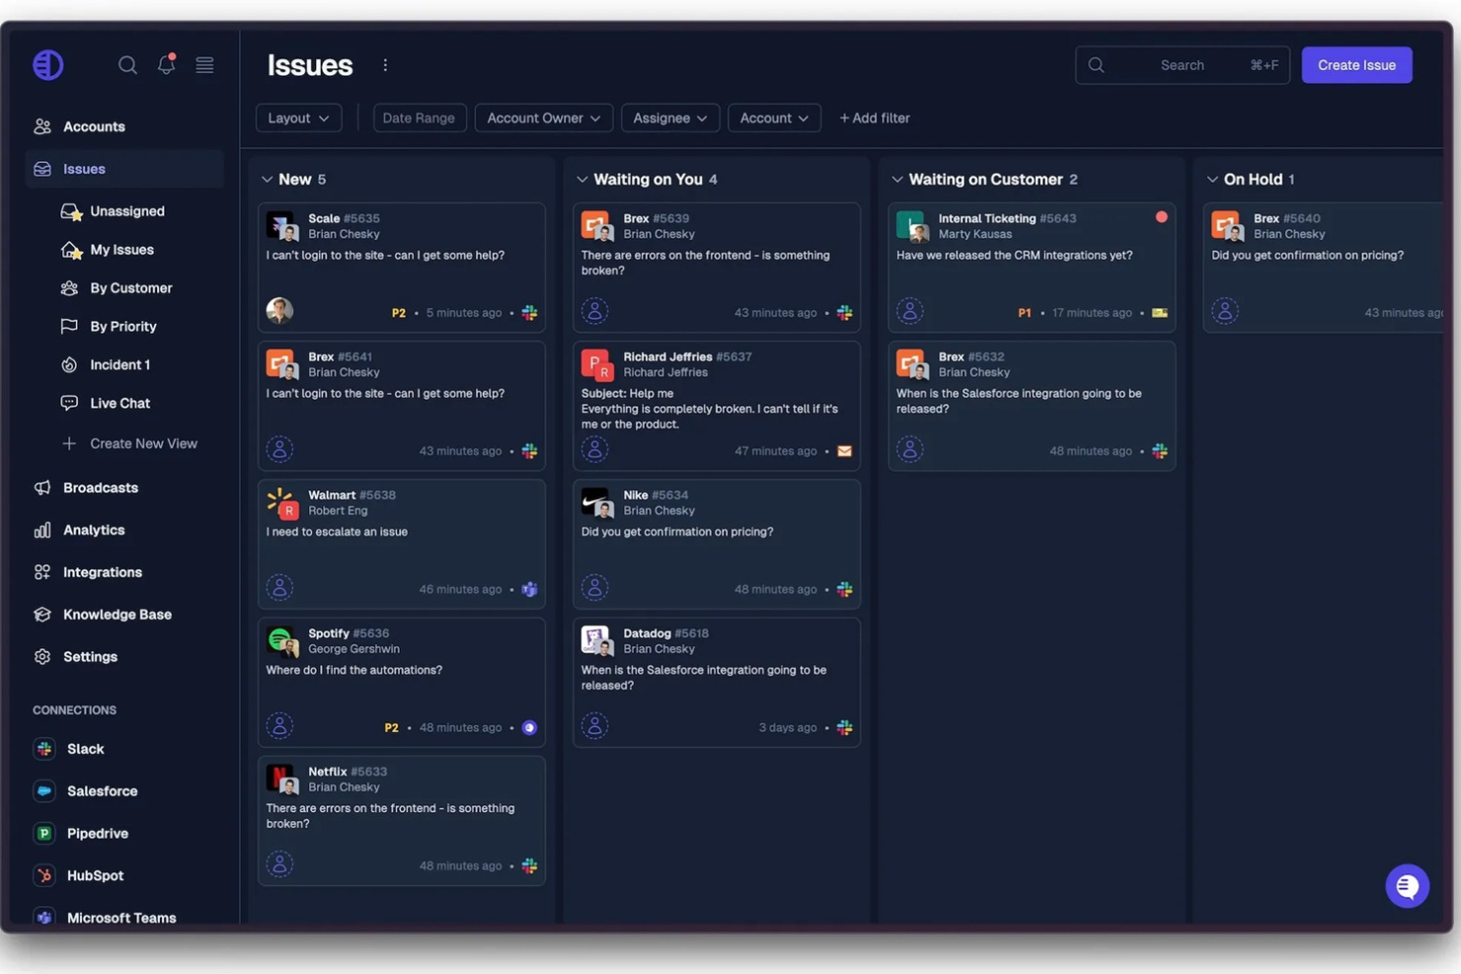The height and width of the screenshot is (974, 1461).
Task: Open the Salesforce connection
Action: point(102,790)
